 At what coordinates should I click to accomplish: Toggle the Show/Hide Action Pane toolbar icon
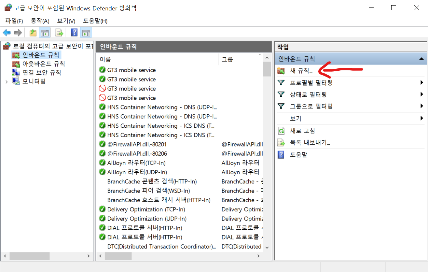tap(86, 33)
